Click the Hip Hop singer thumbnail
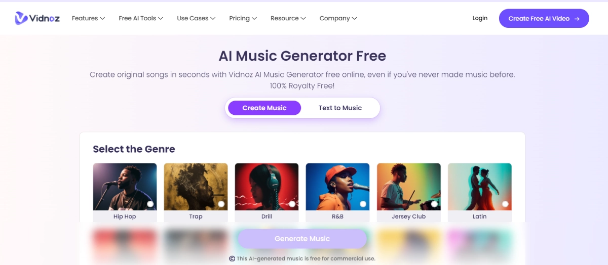608x265 pixels. point(125,187)
